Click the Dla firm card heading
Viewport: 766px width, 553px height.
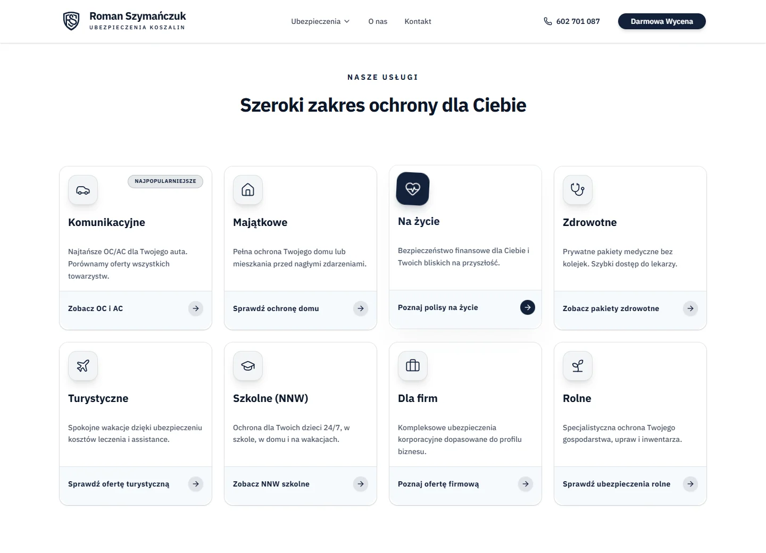tap(418, 398)
